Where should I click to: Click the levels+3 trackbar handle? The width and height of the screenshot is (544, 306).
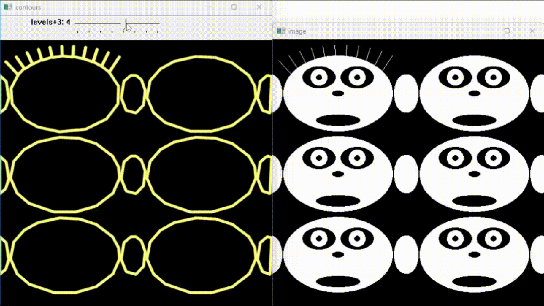pos(127,23)
